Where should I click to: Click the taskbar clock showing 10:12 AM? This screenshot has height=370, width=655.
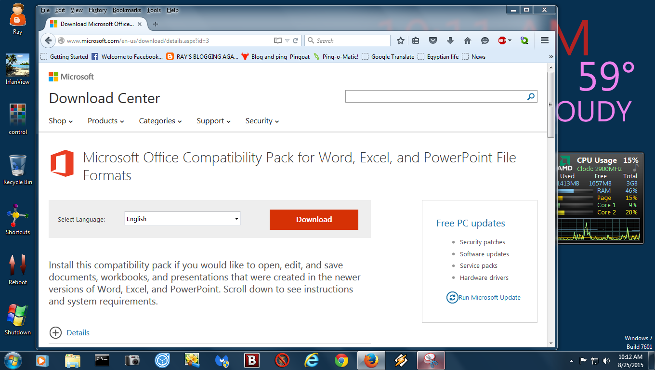click(630, 361)
